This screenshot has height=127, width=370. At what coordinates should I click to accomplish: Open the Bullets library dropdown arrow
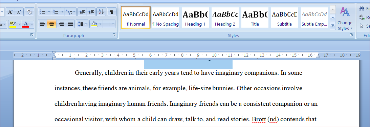(49, 12)
